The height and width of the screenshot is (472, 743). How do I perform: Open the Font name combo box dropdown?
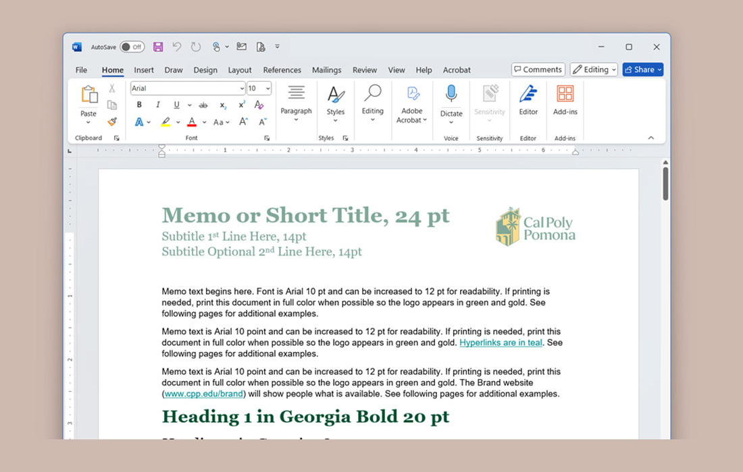click(x=242, y=88)
